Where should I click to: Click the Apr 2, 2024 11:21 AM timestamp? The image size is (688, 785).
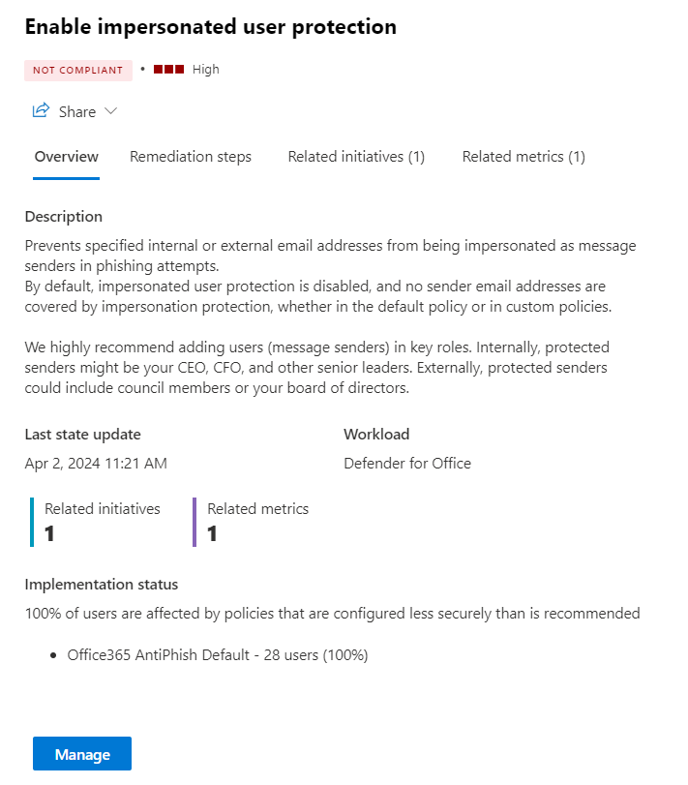pyautogui.click(x=96, y=463)
